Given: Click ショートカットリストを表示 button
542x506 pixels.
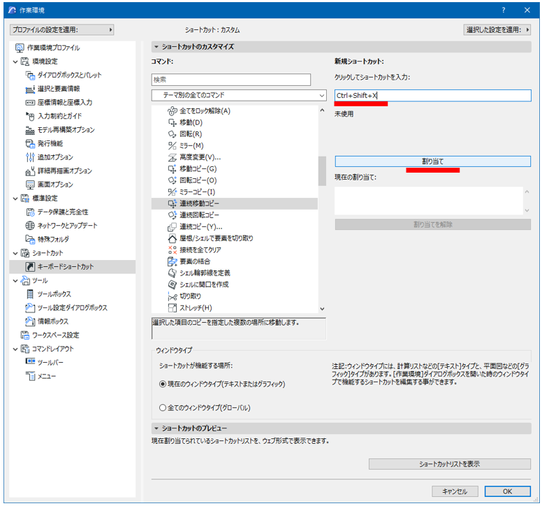Looking at the screenshot, I should pyautogui.click(x=450, y=464).
